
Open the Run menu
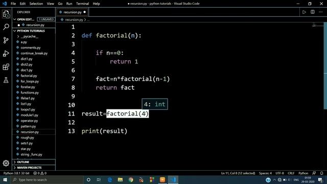point(69,4)
